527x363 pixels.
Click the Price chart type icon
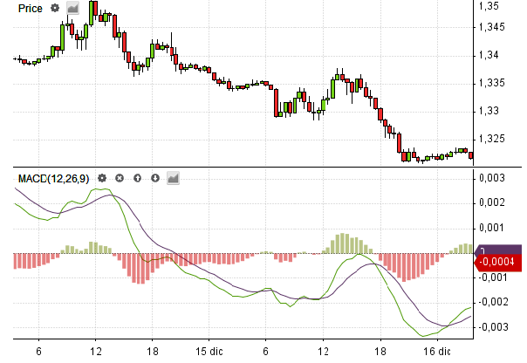point(73,8)
